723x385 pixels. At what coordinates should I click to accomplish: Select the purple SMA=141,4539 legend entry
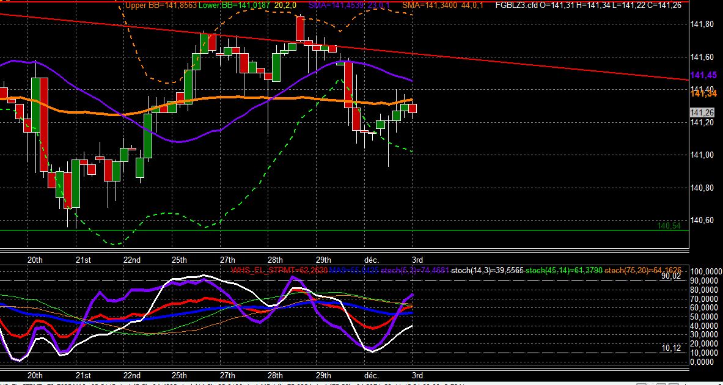336,5
